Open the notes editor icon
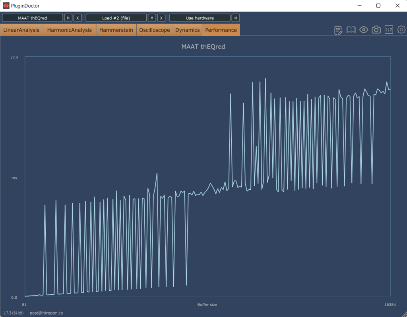Image resolution: width=407 pixels, height=317 pixels. pos(338,30)
